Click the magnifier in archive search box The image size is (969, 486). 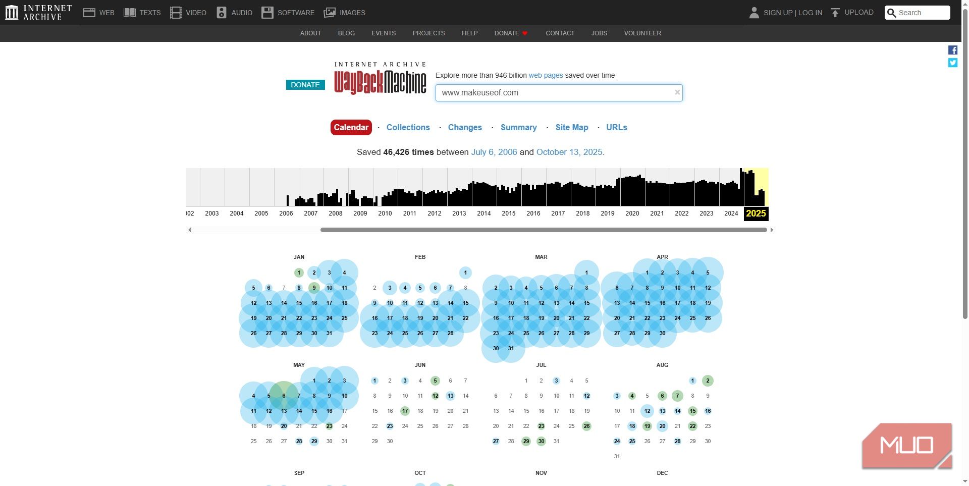pos(892,13)
